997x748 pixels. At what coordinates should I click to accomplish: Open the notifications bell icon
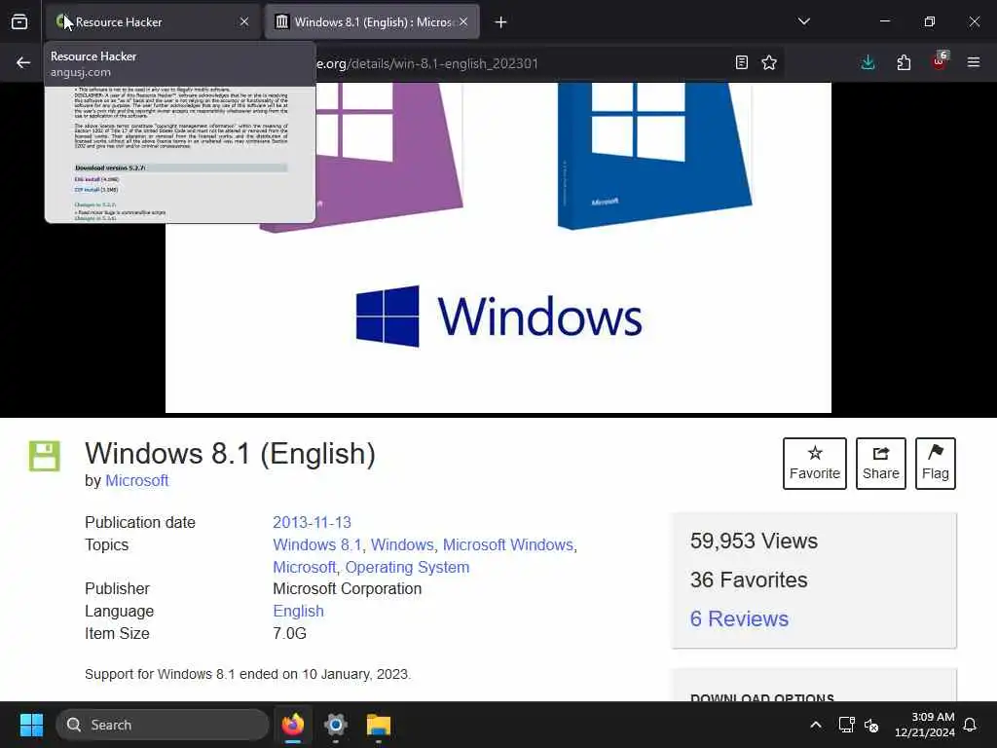click(x=970, y=725)
